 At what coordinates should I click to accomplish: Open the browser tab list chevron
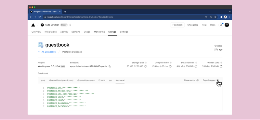[230, 12]
